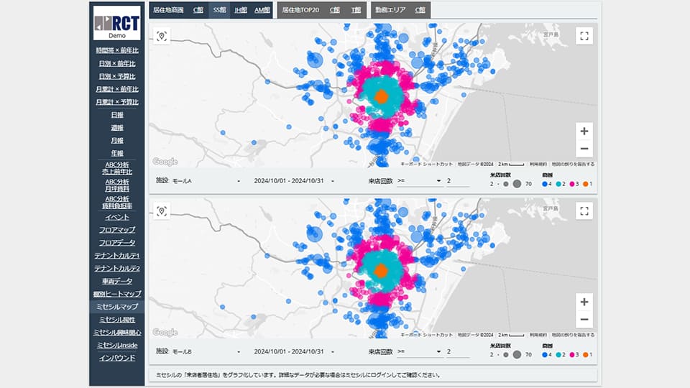Click the location marker icon on top map
Viewport: 690px width, 388px height.
coord(162,37)
